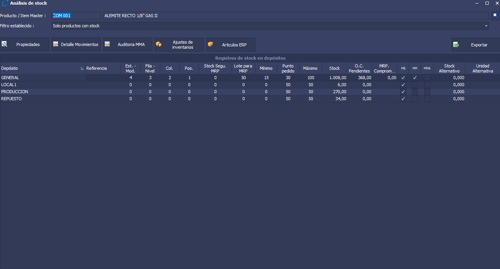Click the sort indicator in the Depósito header
This screenshot has height=269, width=500.
click(82, 68)
